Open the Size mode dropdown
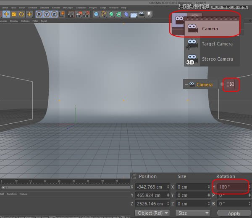Screen dimensions: 252x218 point(192,213)
